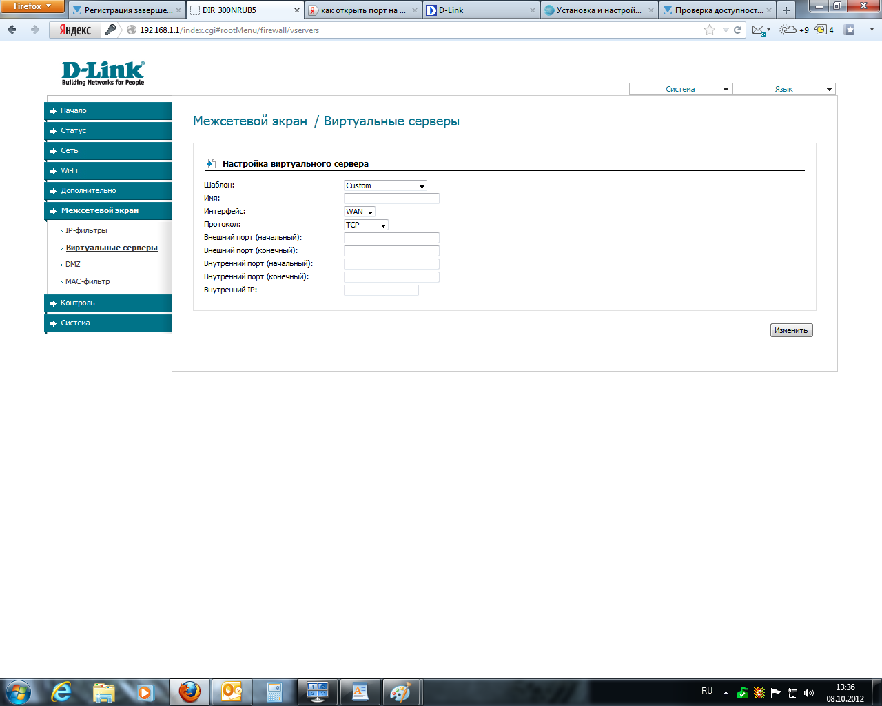The image size is (882, 706).
Task: Reload page using the refresh icon
Action: point(738,30)
